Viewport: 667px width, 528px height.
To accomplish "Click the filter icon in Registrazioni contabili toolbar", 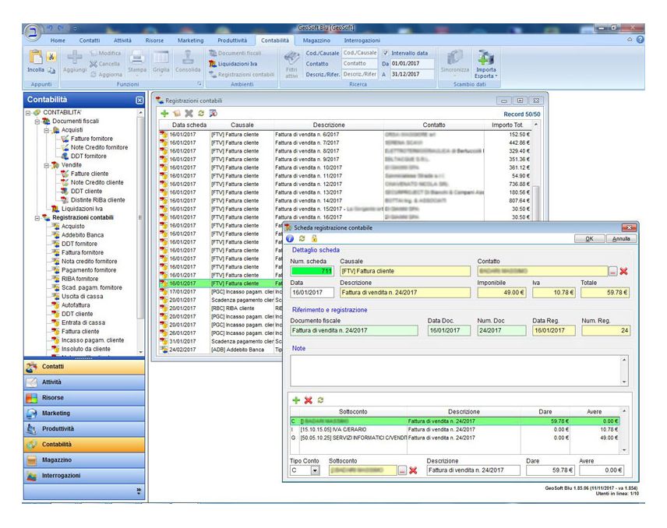I will tap(214, 114).
